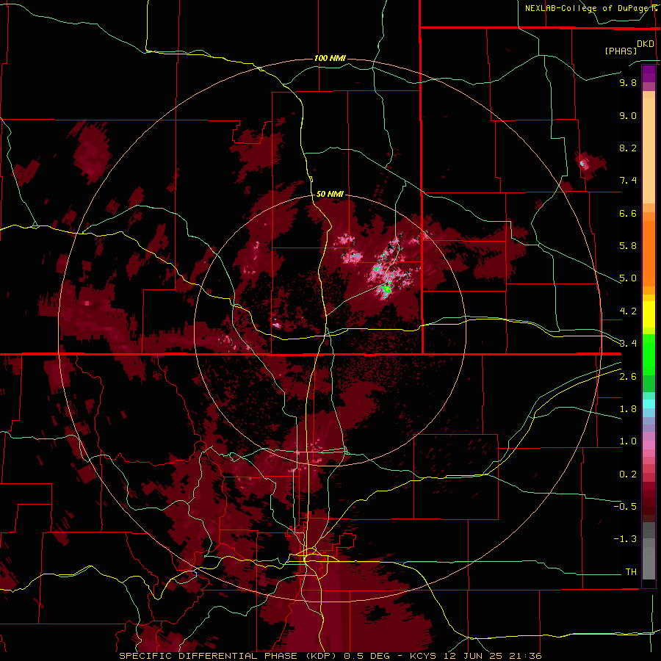Pick the peach band on the color bar

pyautogui.click(x=649, y=148)
